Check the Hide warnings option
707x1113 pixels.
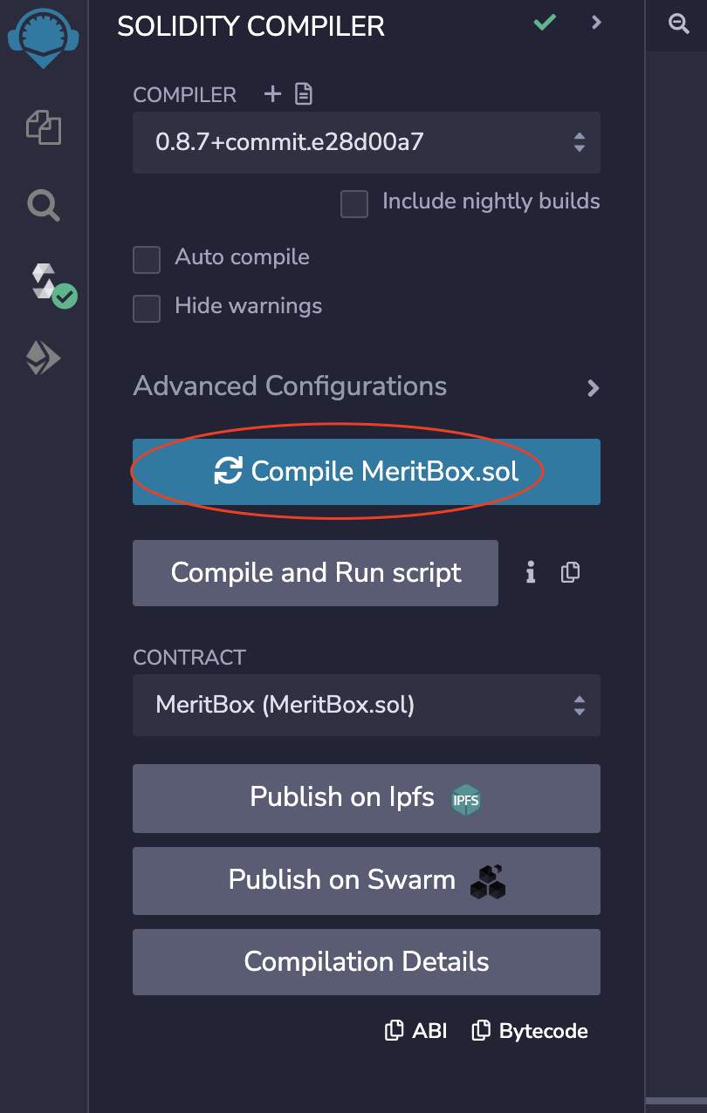point(147,308)
